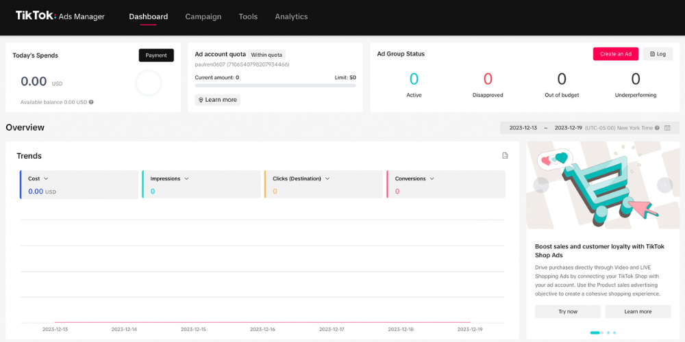The height and width of the screenshot is (342, 685).
Task: Click Try now for TikTok Shop Ads
Action: tap(567, 311)
